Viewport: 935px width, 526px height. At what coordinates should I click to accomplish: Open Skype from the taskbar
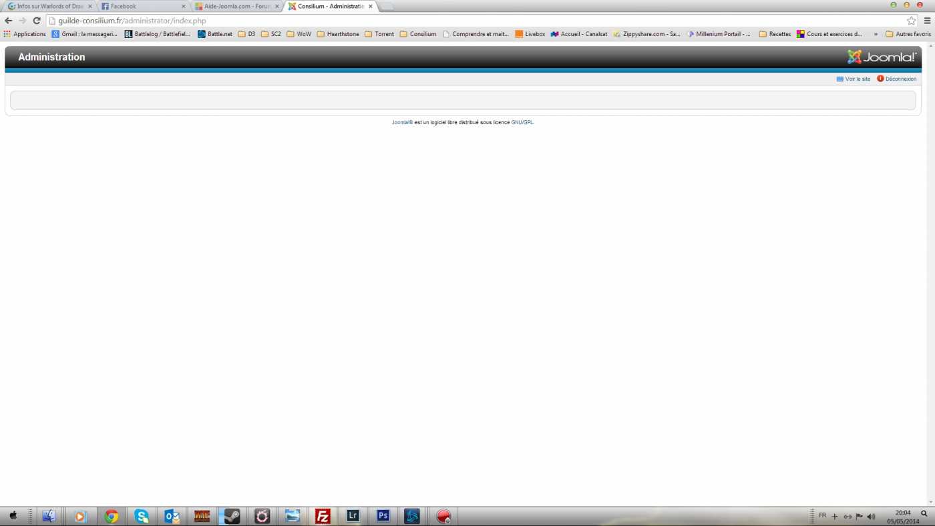pyautogui.click(x=142, y=516)
